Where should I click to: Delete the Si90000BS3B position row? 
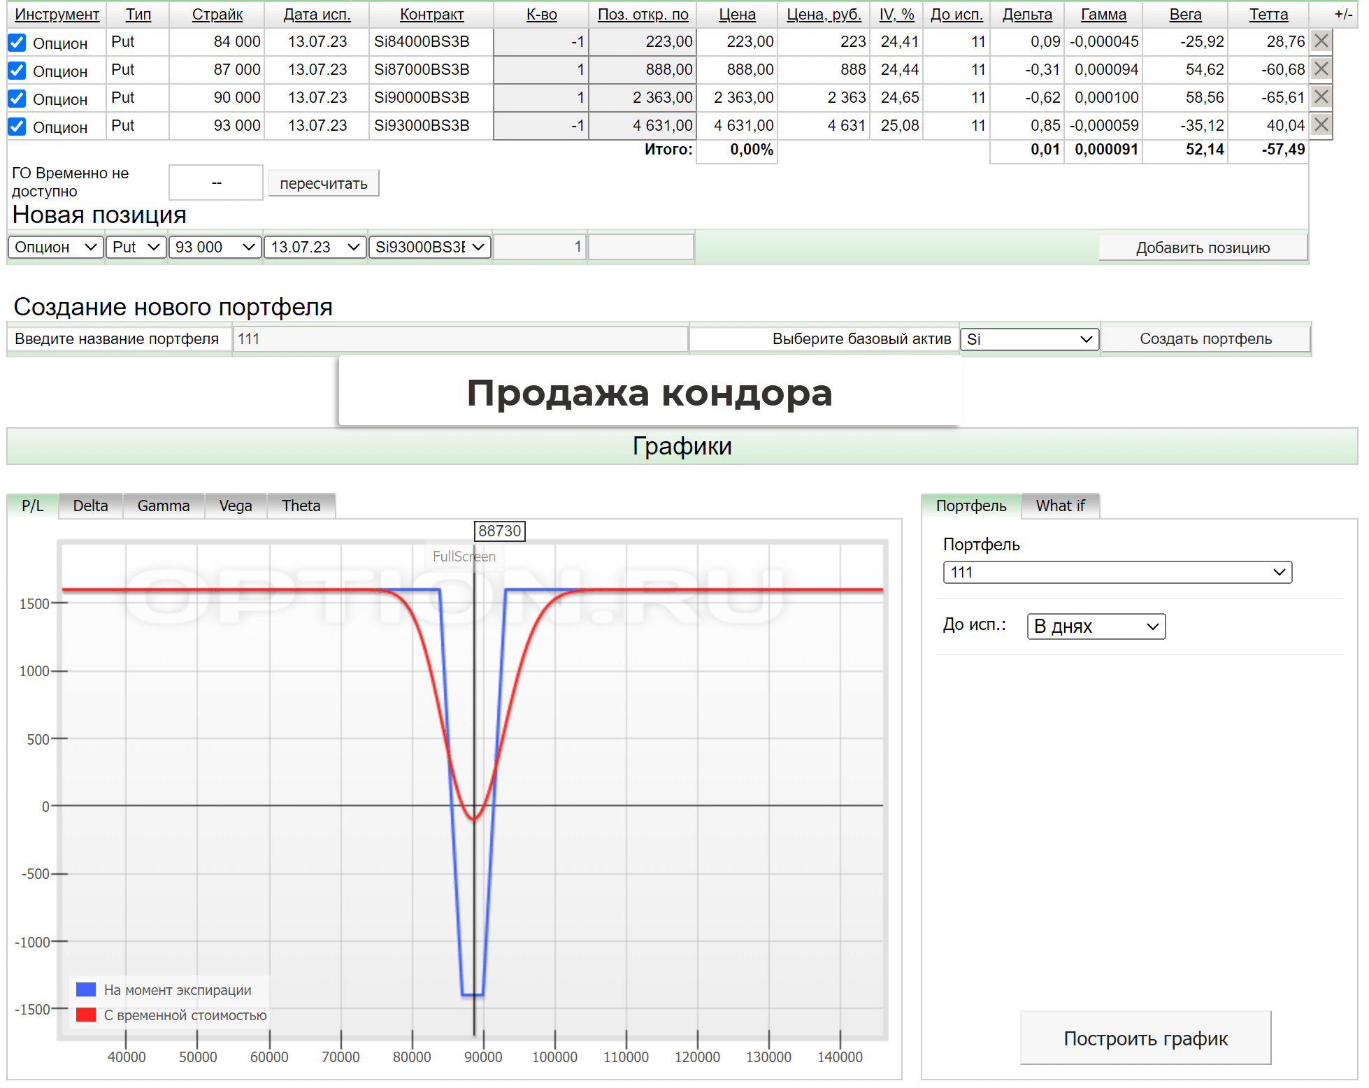click(x=1320, y=97)
